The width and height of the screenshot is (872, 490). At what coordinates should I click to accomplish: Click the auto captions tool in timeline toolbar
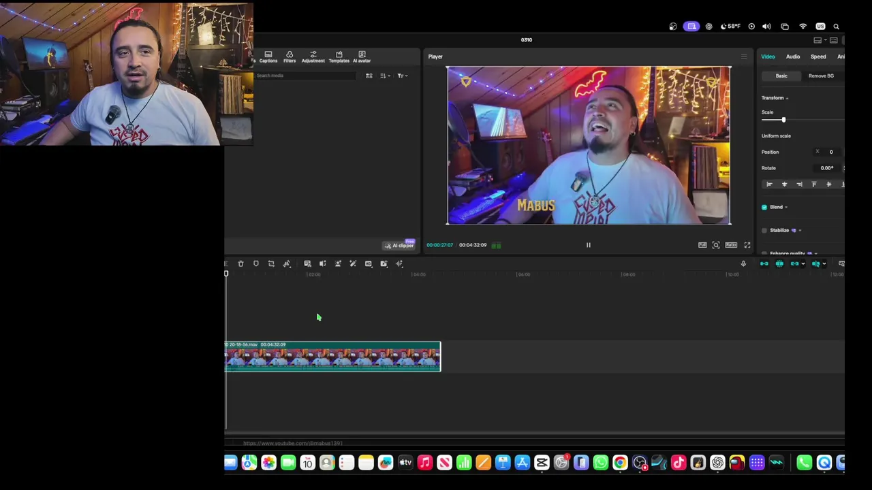tap(307, 264)
